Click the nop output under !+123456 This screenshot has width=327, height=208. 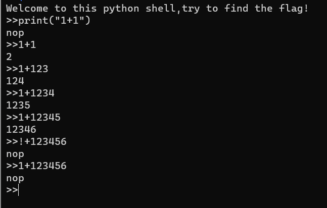[15, 154]
